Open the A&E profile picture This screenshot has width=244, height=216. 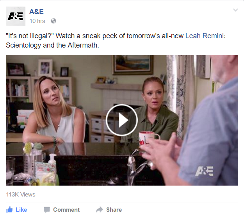16,16
